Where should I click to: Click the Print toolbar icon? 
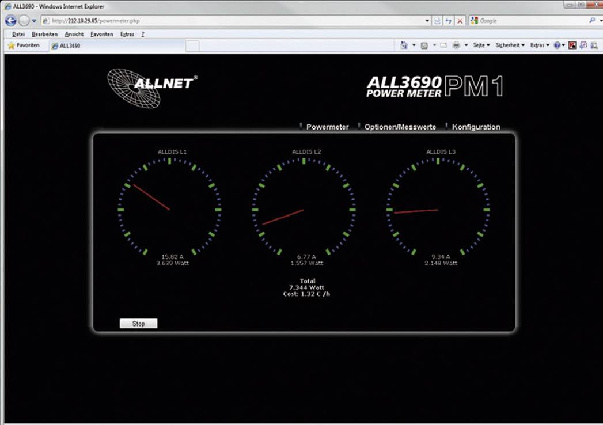click(x=456, y=45)
